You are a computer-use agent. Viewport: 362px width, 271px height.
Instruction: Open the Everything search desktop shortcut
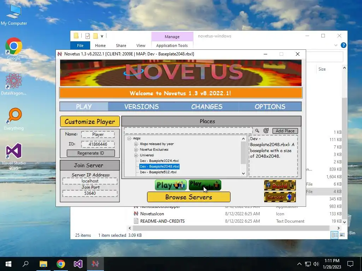[x=14, y=119]
